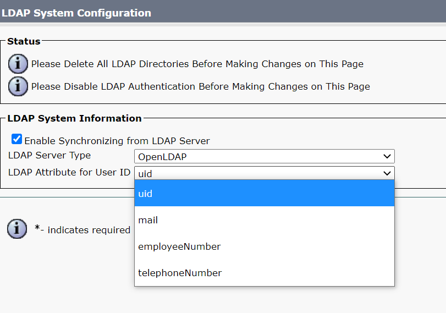The width and height of the screenshot is (446, 313).
Task: Collapse the LDAP Attribute for User ID dropdown
Action: (264, 173)
